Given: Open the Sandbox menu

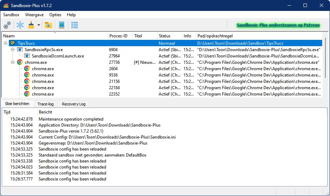Looking at the screenshot, I should 11,15.
